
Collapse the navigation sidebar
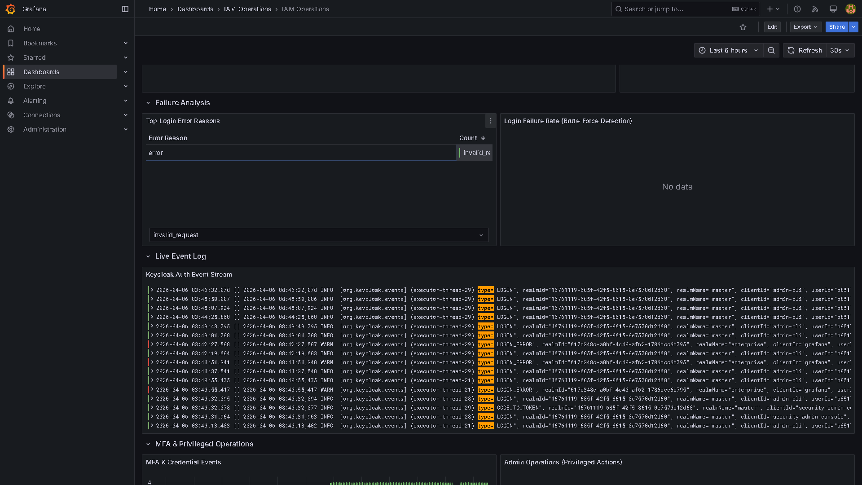click(x=125, y=9)
